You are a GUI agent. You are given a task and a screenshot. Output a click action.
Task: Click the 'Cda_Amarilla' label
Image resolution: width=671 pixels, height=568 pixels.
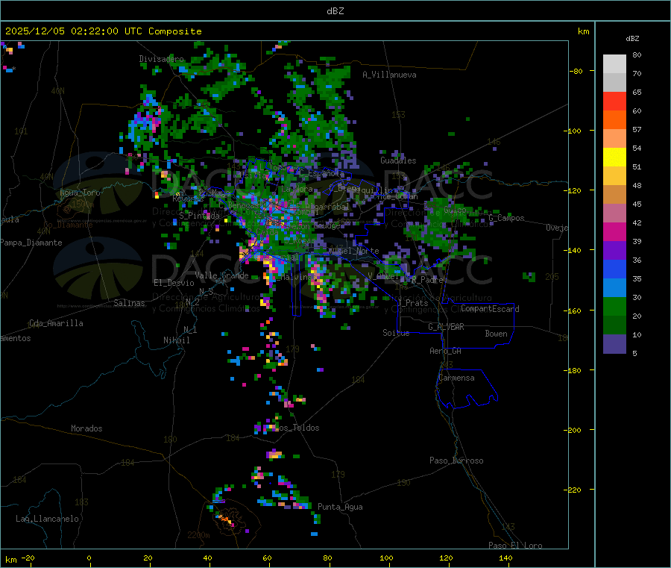pos(56,323)
